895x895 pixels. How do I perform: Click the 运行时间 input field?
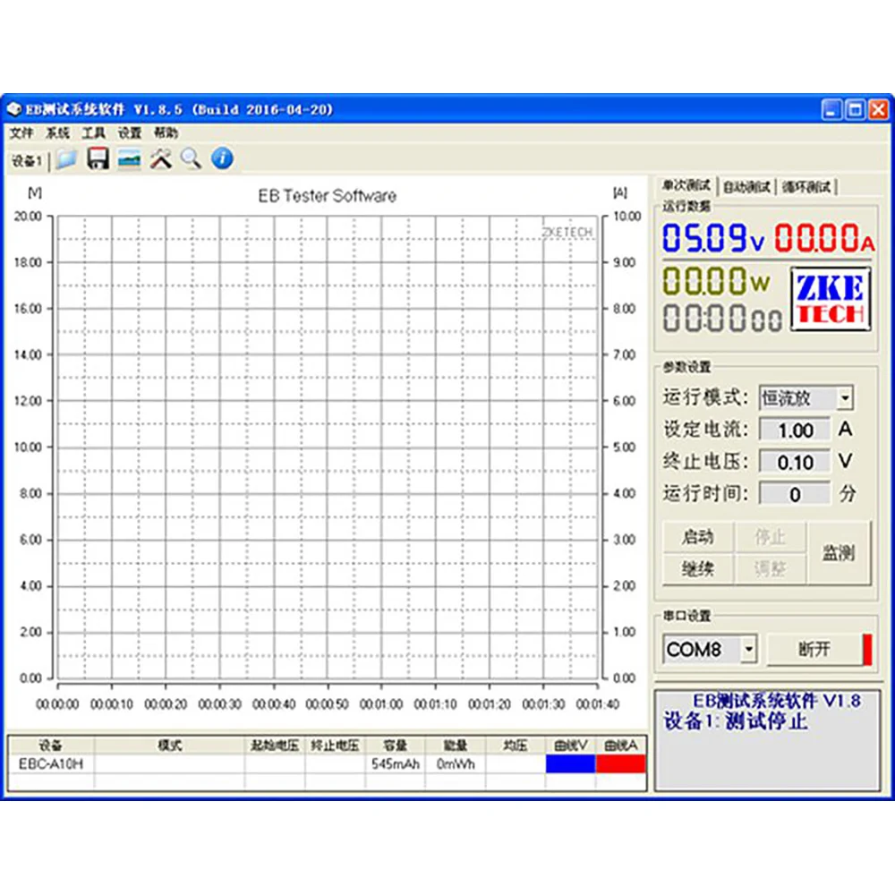tap(795, 494)
